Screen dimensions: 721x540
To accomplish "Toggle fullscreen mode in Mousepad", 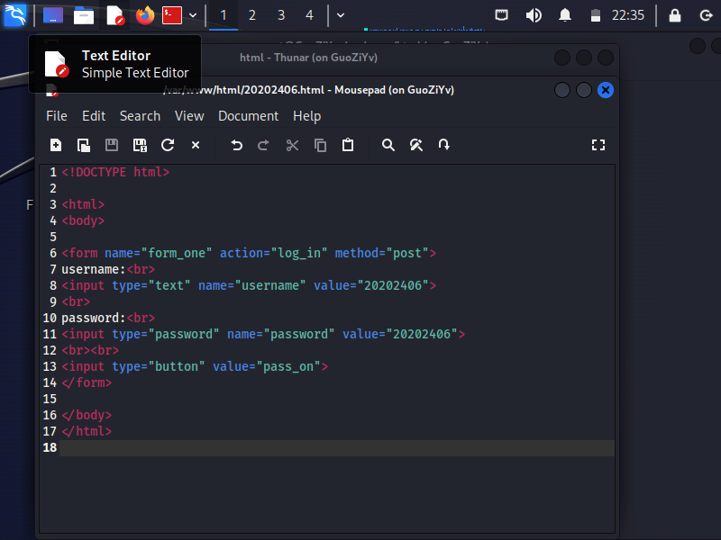I will pos(598,145).
